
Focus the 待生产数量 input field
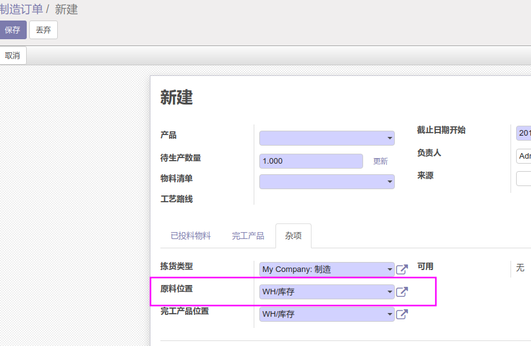point(311,161)
